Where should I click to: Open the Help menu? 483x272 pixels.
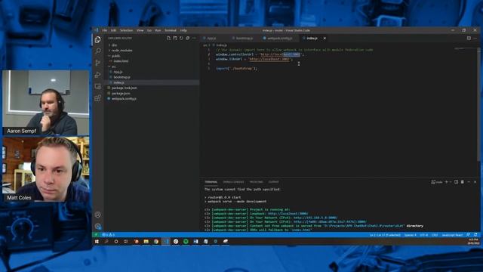[183, 30]
